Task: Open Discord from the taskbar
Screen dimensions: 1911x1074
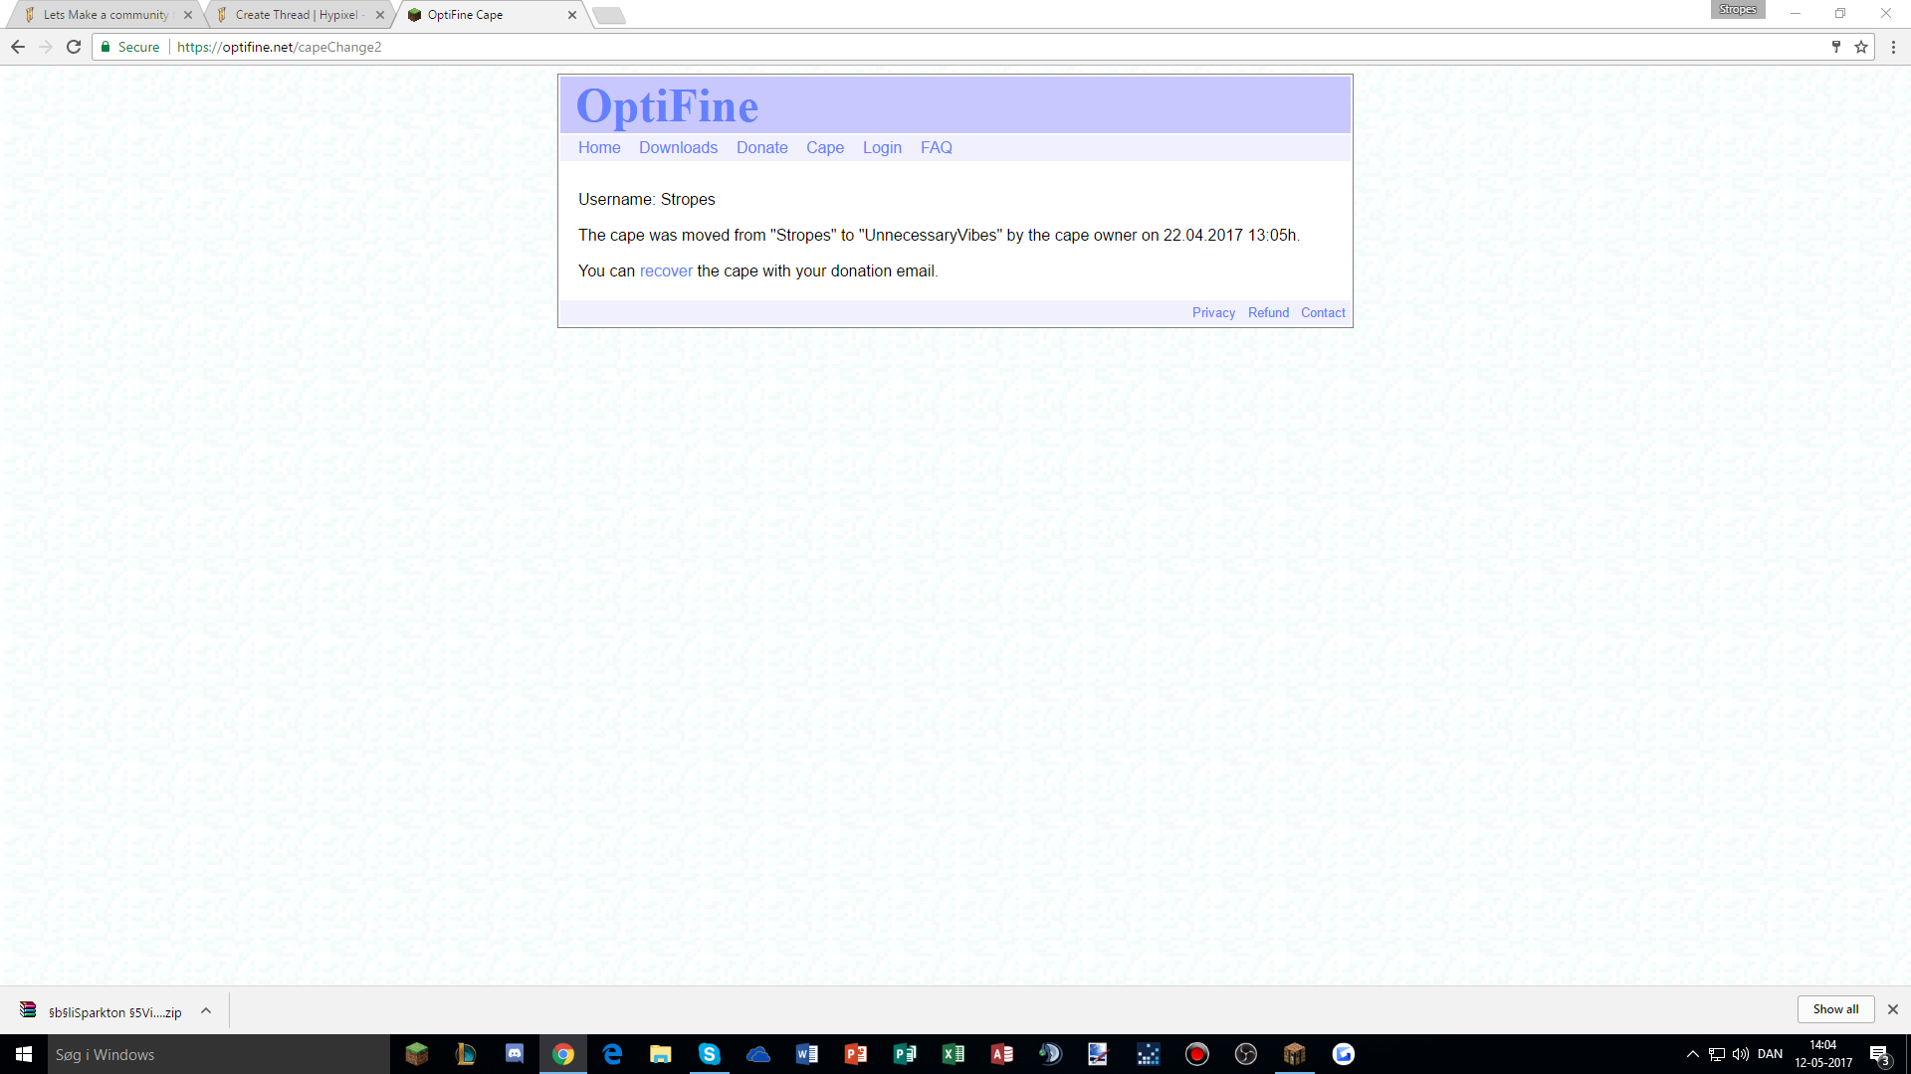Action: click(x=515, y=1054)
